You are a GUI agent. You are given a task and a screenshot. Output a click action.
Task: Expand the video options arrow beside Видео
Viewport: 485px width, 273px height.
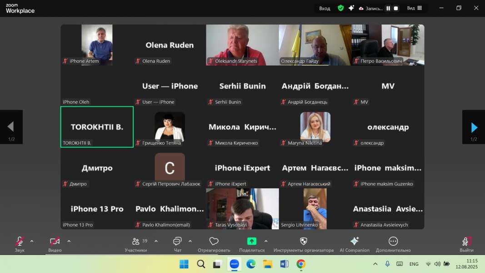[69, 241]
